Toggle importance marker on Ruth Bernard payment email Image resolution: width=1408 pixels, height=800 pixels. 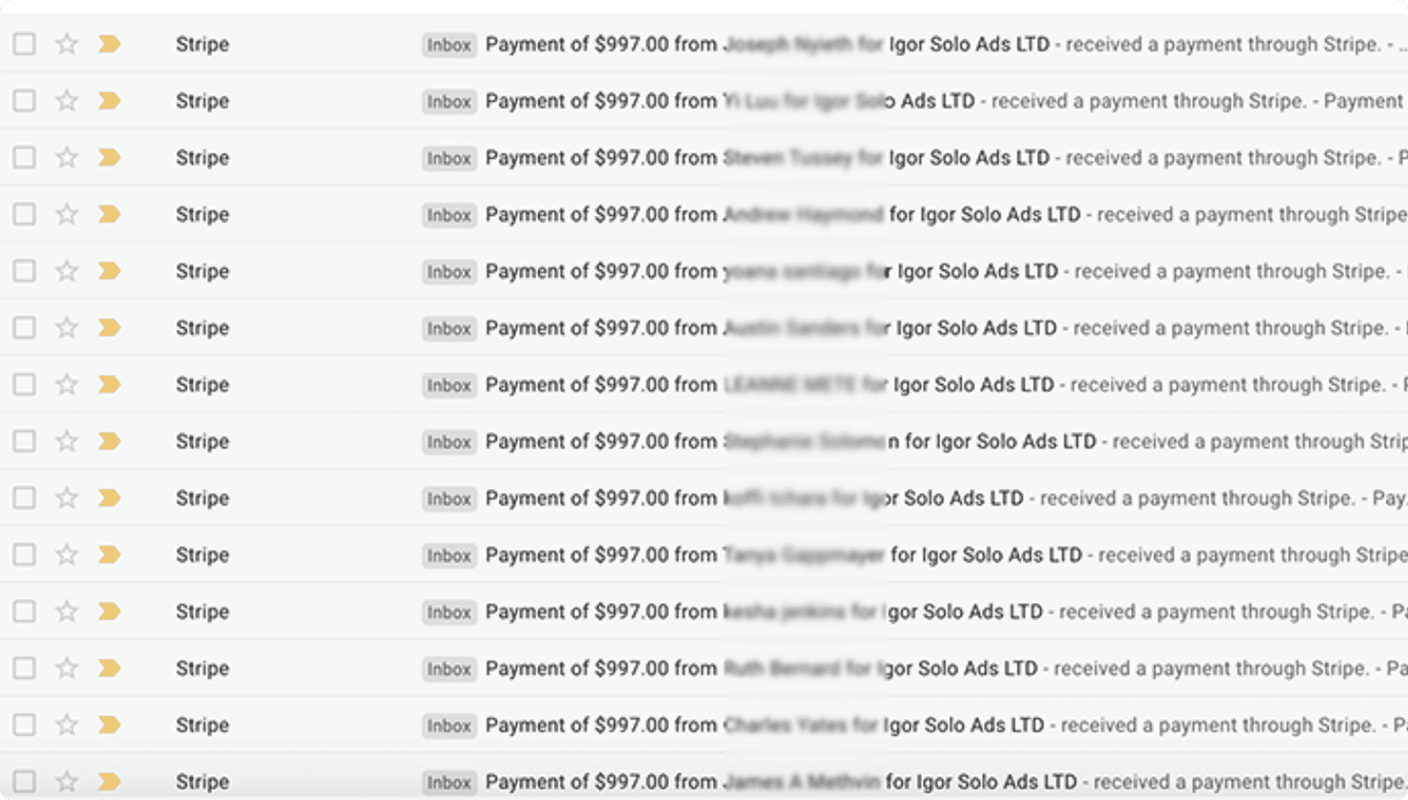point(109,668)
